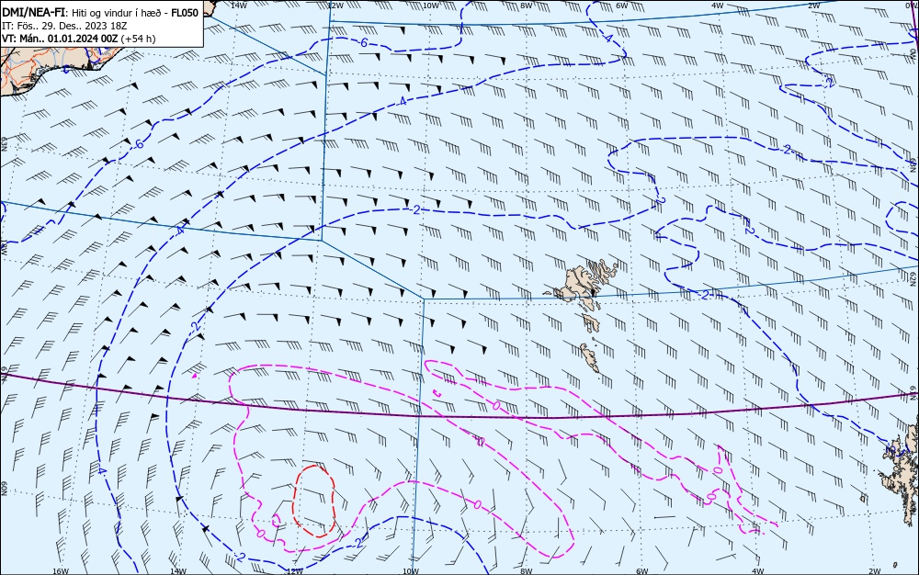This screenshot has width=919, height=575.
Task: Click the "DMI/NEA-FI" title in the legend box
Action: coord(33,13)
